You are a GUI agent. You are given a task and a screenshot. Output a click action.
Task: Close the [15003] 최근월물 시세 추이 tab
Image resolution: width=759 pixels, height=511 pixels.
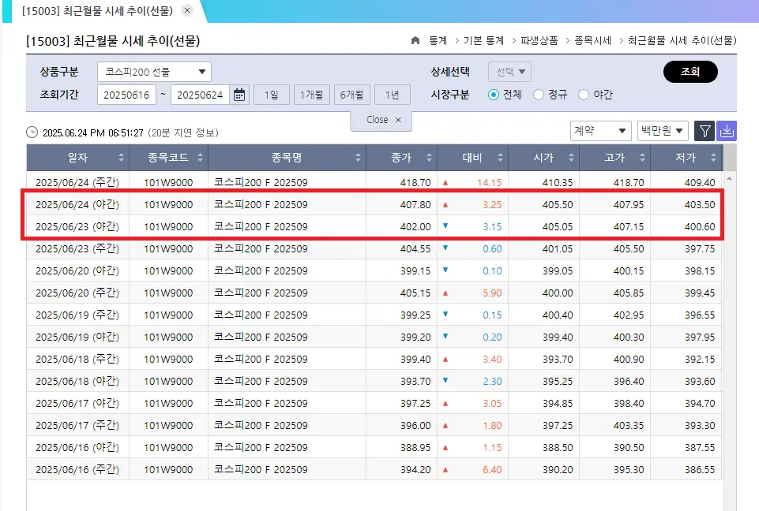click(187, 10)
